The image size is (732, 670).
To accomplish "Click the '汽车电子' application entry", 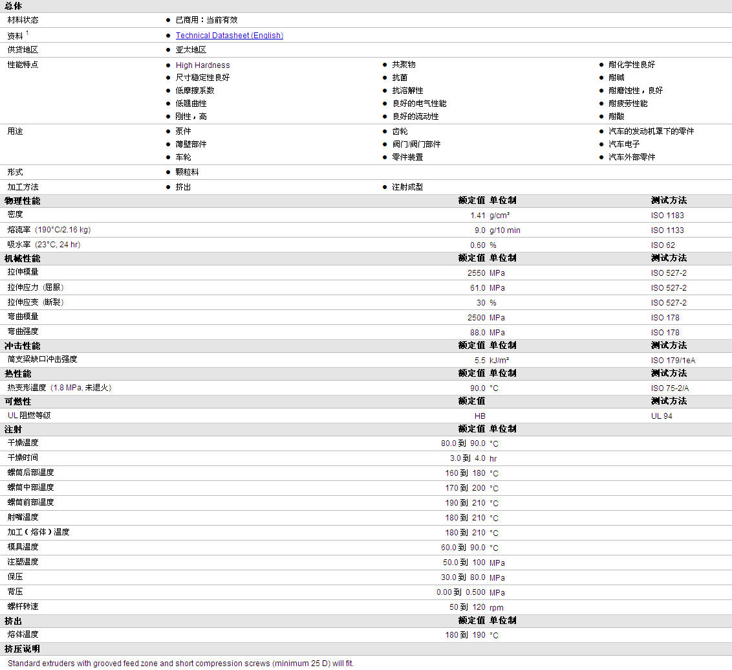I will point(624,144).
